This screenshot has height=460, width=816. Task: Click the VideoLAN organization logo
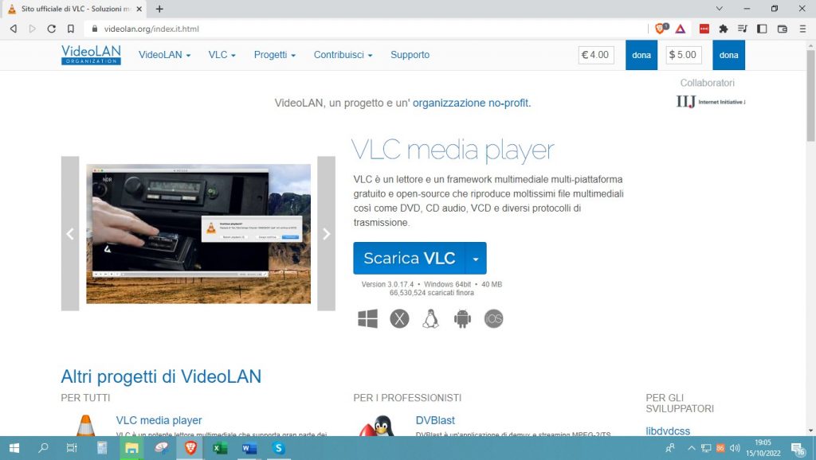pos(90,54)
